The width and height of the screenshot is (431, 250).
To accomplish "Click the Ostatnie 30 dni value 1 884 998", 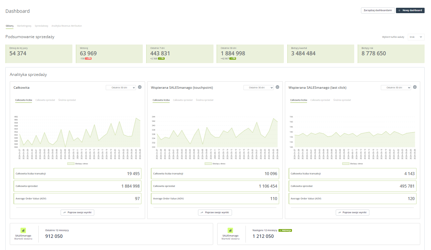I will click(x=233, y=53).
